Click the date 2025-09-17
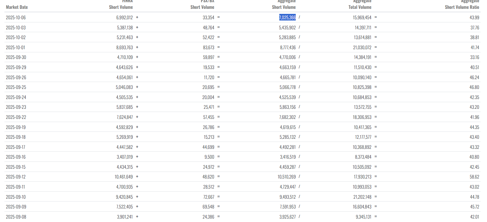Screen dimensions: 487x222 point(16,147)
